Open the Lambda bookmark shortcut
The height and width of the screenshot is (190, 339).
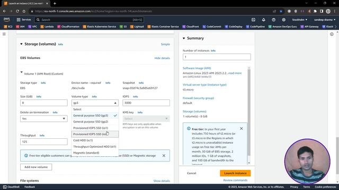[47, 27]
